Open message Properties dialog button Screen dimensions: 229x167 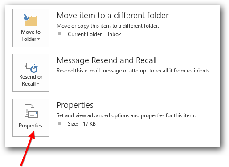pos(31,118)
